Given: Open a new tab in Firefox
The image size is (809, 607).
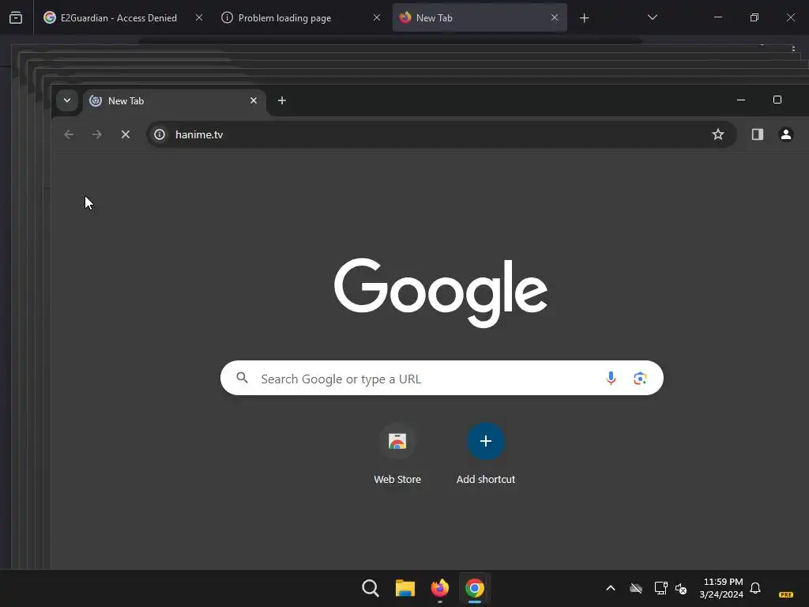Looking at the screenshot, I should [584, 18].
